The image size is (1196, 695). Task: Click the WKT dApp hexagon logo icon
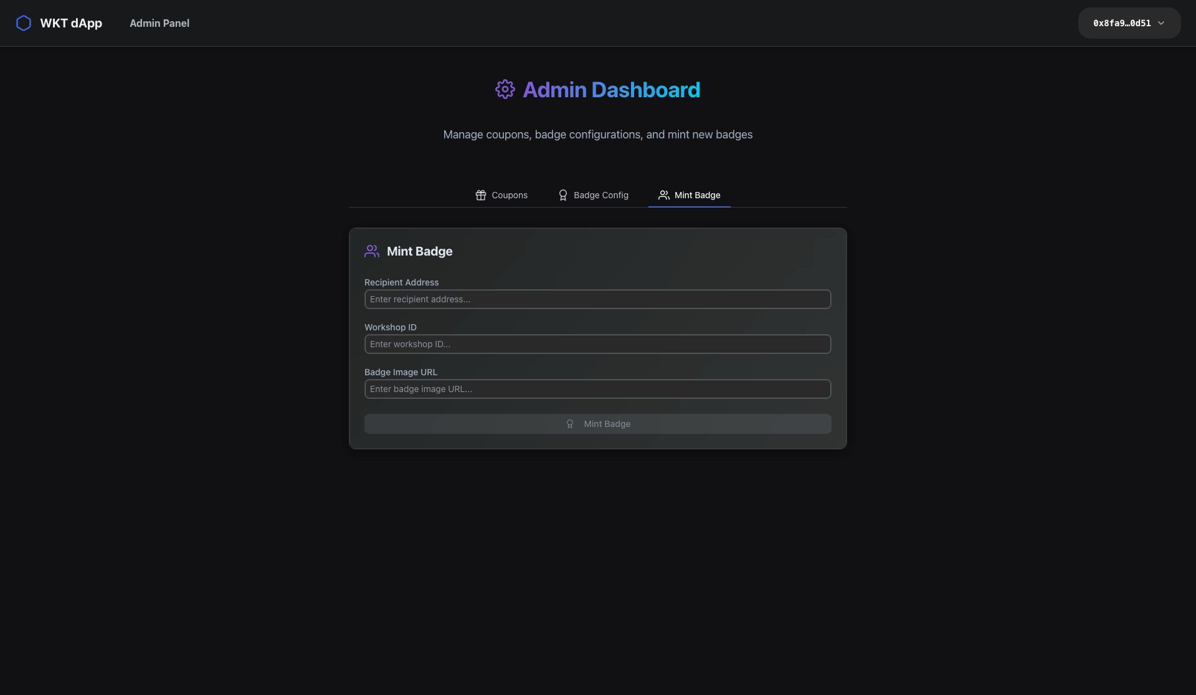pyautogui.click(x=24, y=23)
